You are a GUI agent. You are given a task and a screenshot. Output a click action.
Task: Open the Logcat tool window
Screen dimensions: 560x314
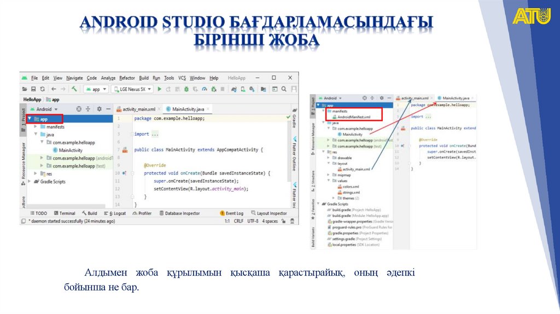[115, 213]
